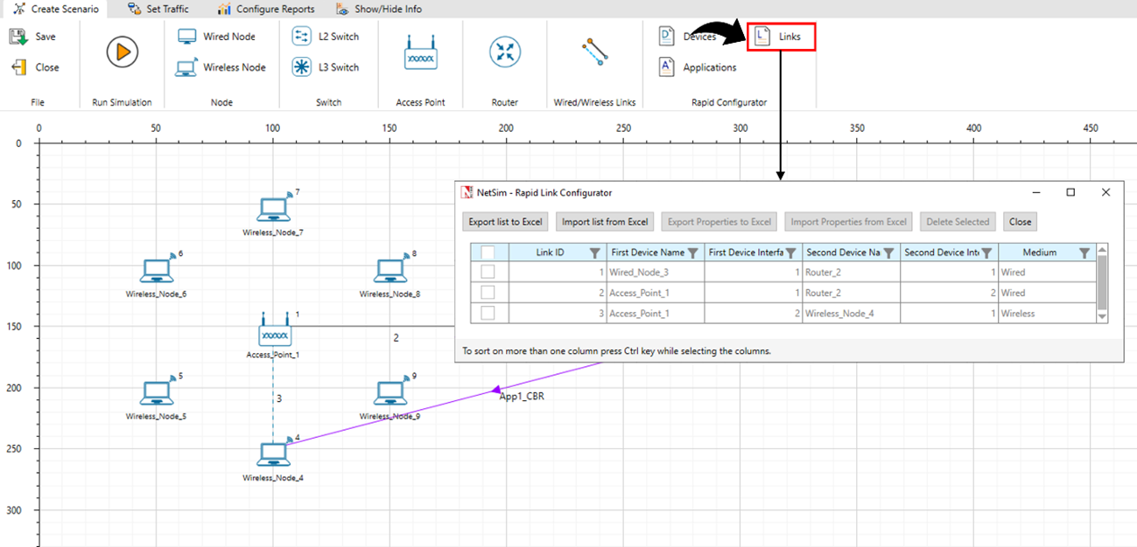Viewport: 1137px width, 547px height.
Task: Open Rapid Configurator Devices
Action: coord(687,37)
